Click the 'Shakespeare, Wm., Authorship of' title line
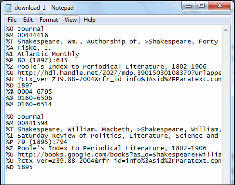235x185 pixels. coord(112,42)
